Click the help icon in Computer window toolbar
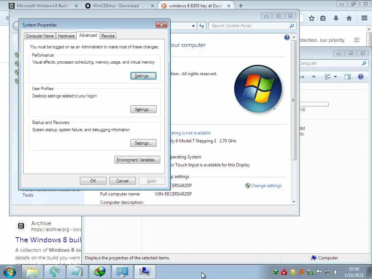This screenshot has height=279, width=372. click(361, 77)
